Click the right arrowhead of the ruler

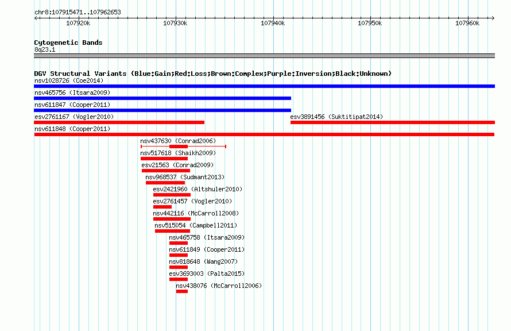(x=493, y=18)
